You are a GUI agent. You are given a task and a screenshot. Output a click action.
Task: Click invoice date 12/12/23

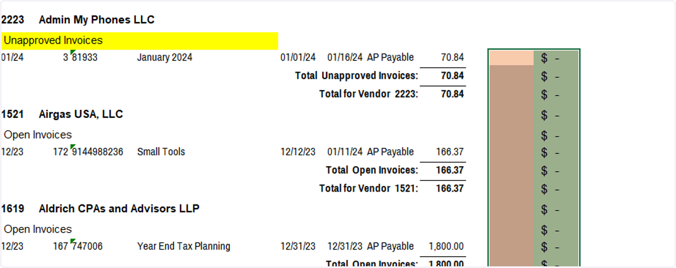[x=298, y=152]
